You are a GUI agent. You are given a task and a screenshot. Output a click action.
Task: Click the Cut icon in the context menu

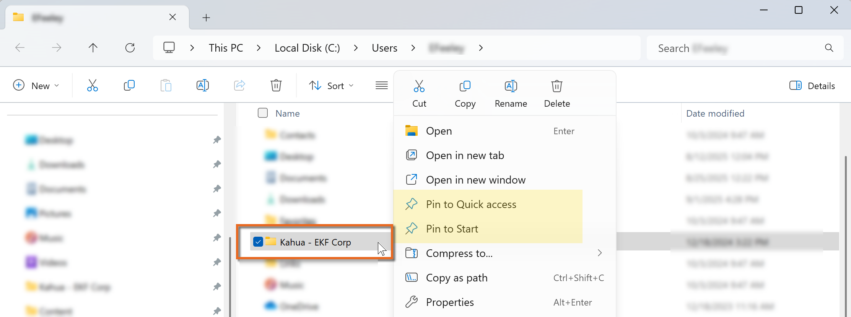click(419, 86)
